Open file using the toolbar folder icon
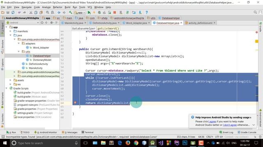The width and height of the screenshot is (263, 147). point(3,13)
